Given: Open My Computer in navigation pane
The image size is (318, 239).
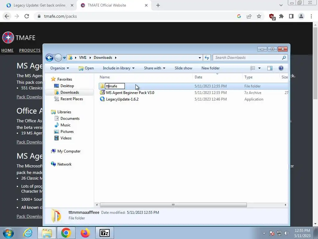Looking at the screenshot, I should point(69,151).
